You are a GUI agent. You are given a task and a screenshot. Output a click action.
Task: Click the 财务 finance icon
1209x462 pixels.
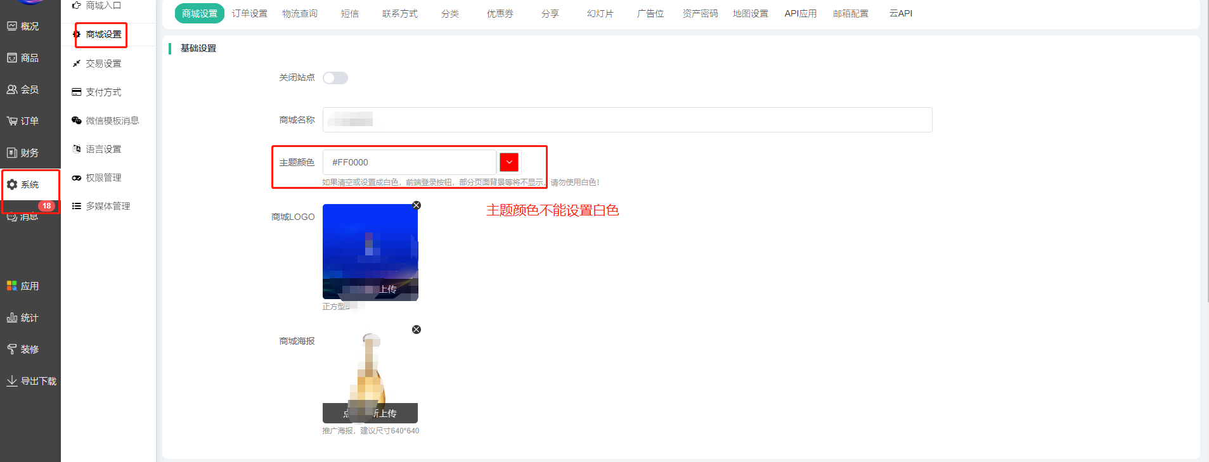12,153
